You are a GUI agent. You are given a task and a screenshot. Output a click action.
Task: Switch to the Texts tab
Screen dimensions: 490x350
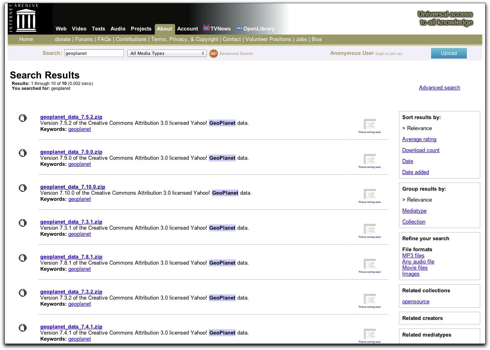(98, 29)
